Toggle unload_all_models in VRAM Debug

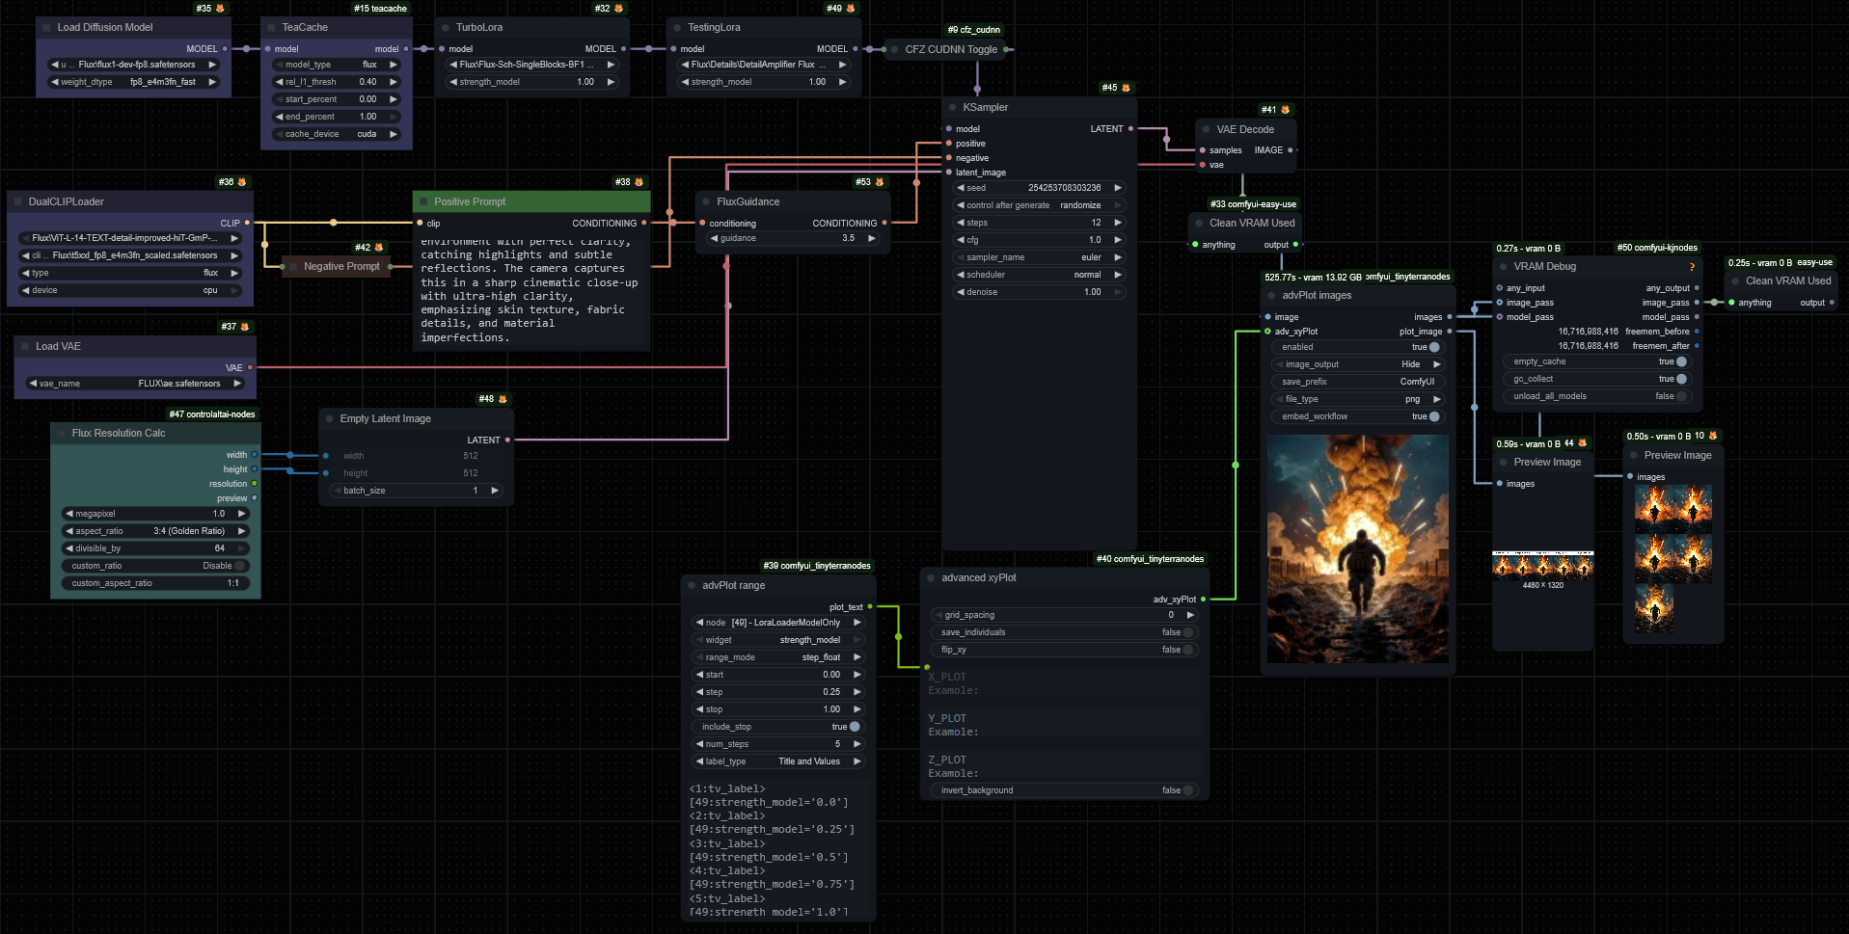click(x=1680, y=396)
